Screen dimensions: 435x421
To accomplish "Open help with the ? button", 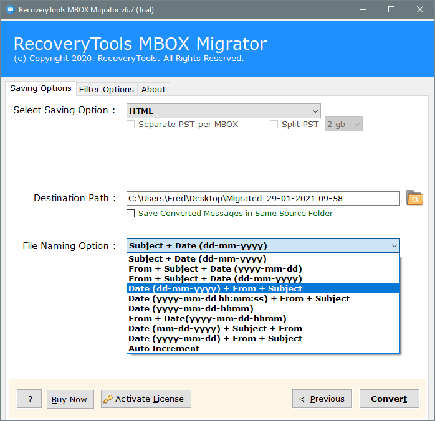I will pyautogui.click(x=29, y=399).
